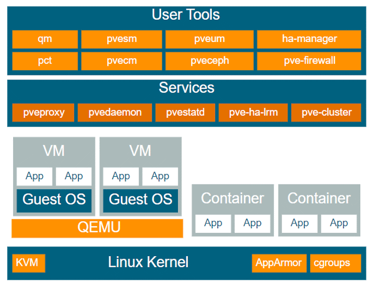Click the pveceph box

pos(209,61)
